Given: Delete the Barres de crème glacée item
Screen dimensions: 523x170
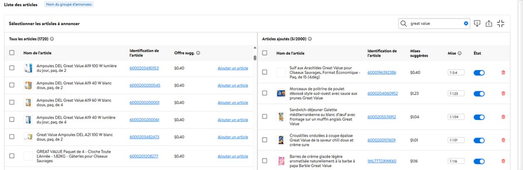Looking at the screenshot, I should pyautogui.click(x=503, y=161).
